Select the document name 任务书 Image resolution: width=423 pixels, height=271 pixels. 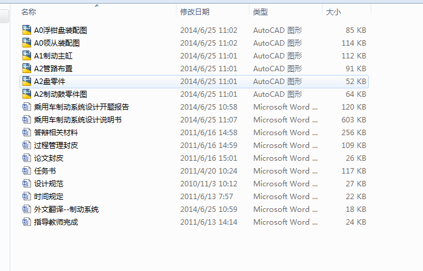pos(45,171)
